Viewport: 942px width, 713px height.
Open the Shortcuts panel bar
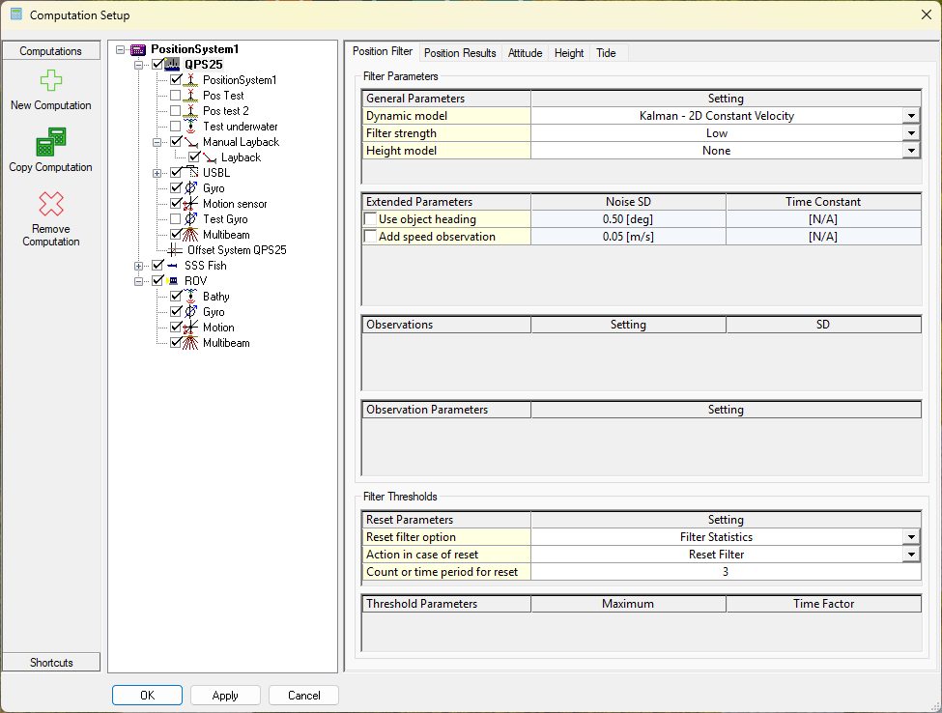pyautogui.click(x=51, y=662)
